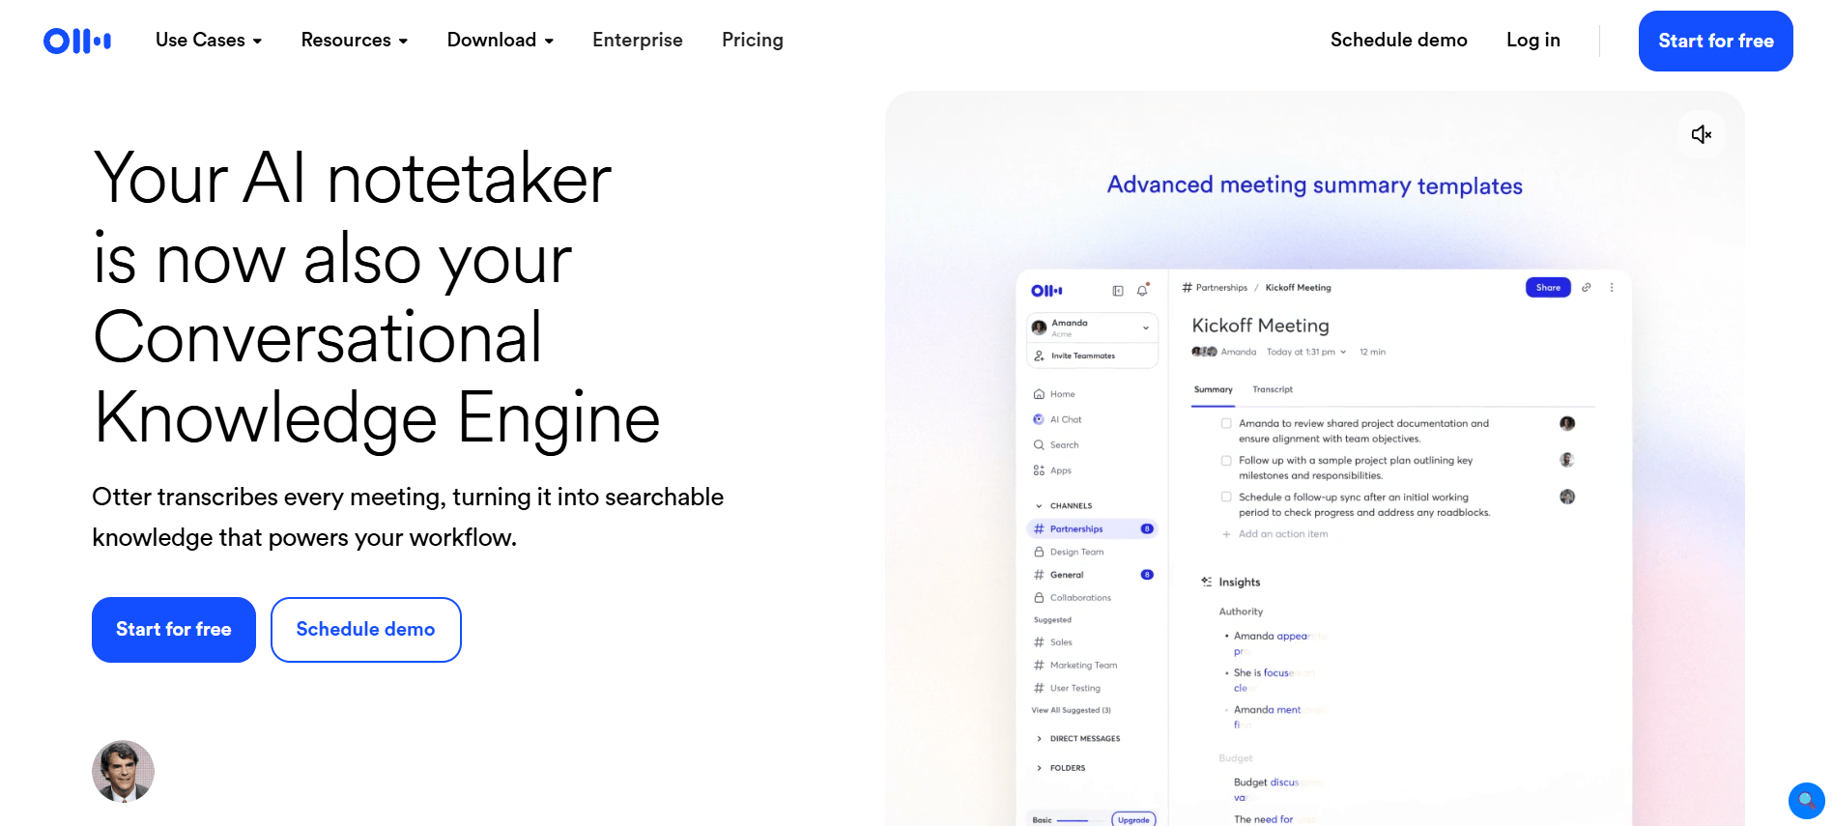The image size is (1833, 826).
Task: Open the 'Today at 1:31 pm' date dropdown
Action: pos(1306,352)
